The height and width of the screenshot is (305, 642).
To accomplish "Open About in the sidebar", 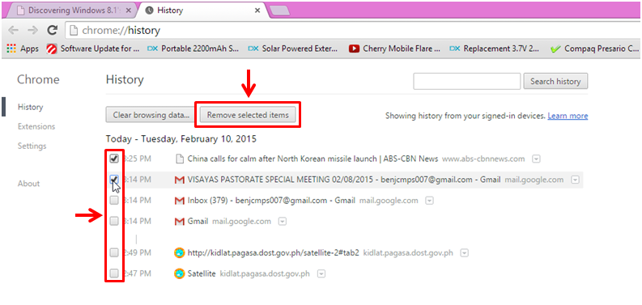I will click(28, 184).
